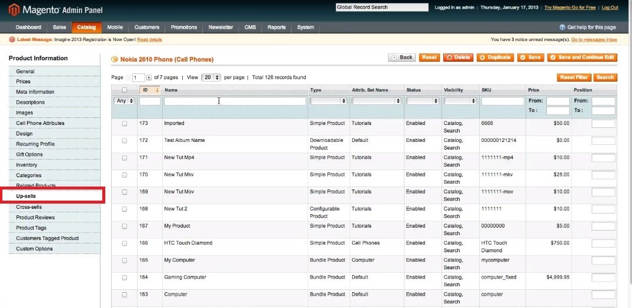Switch to the Inventory tab
The image size is (632, 308).
(x=55, y=165)
